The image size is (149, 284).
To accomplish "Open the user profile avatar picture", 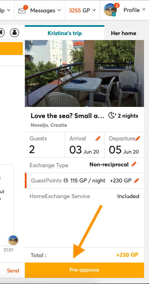I will 110,10.
